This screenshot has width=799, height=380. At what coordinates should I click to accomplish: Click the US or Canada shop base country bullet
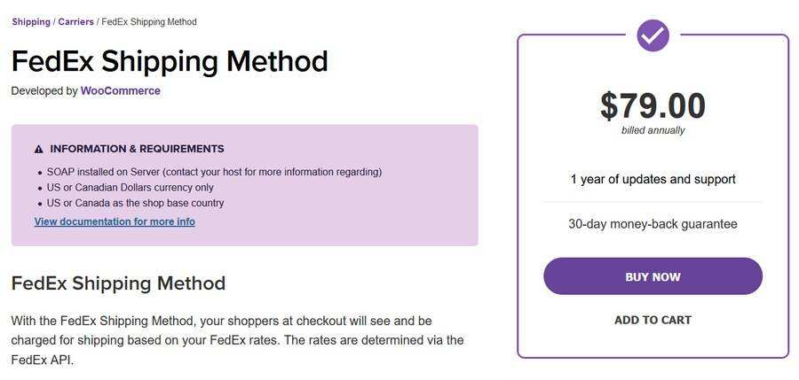click(135, 203)
